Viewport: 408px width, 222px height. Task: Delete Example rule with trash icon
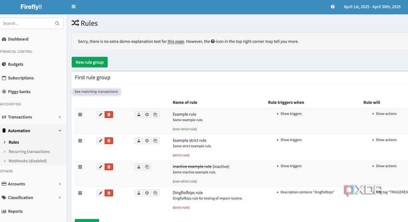click(109, 114)
